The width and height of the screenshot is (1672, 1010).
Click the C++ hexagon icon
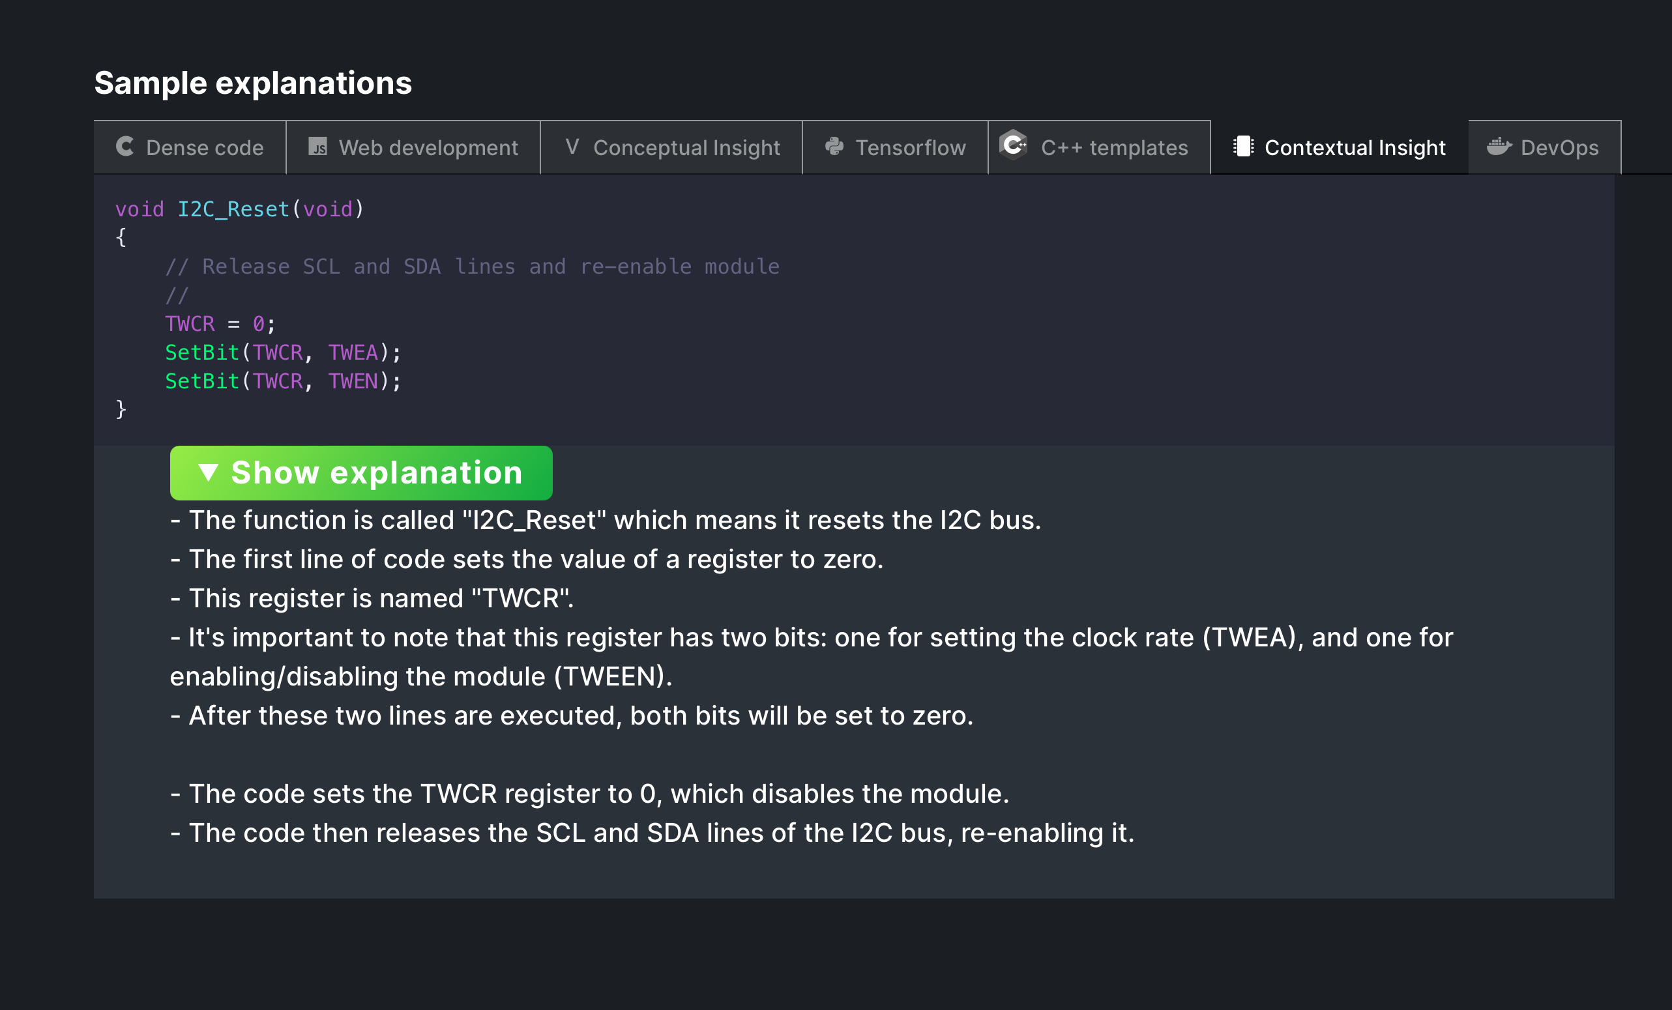[1014, 145]
